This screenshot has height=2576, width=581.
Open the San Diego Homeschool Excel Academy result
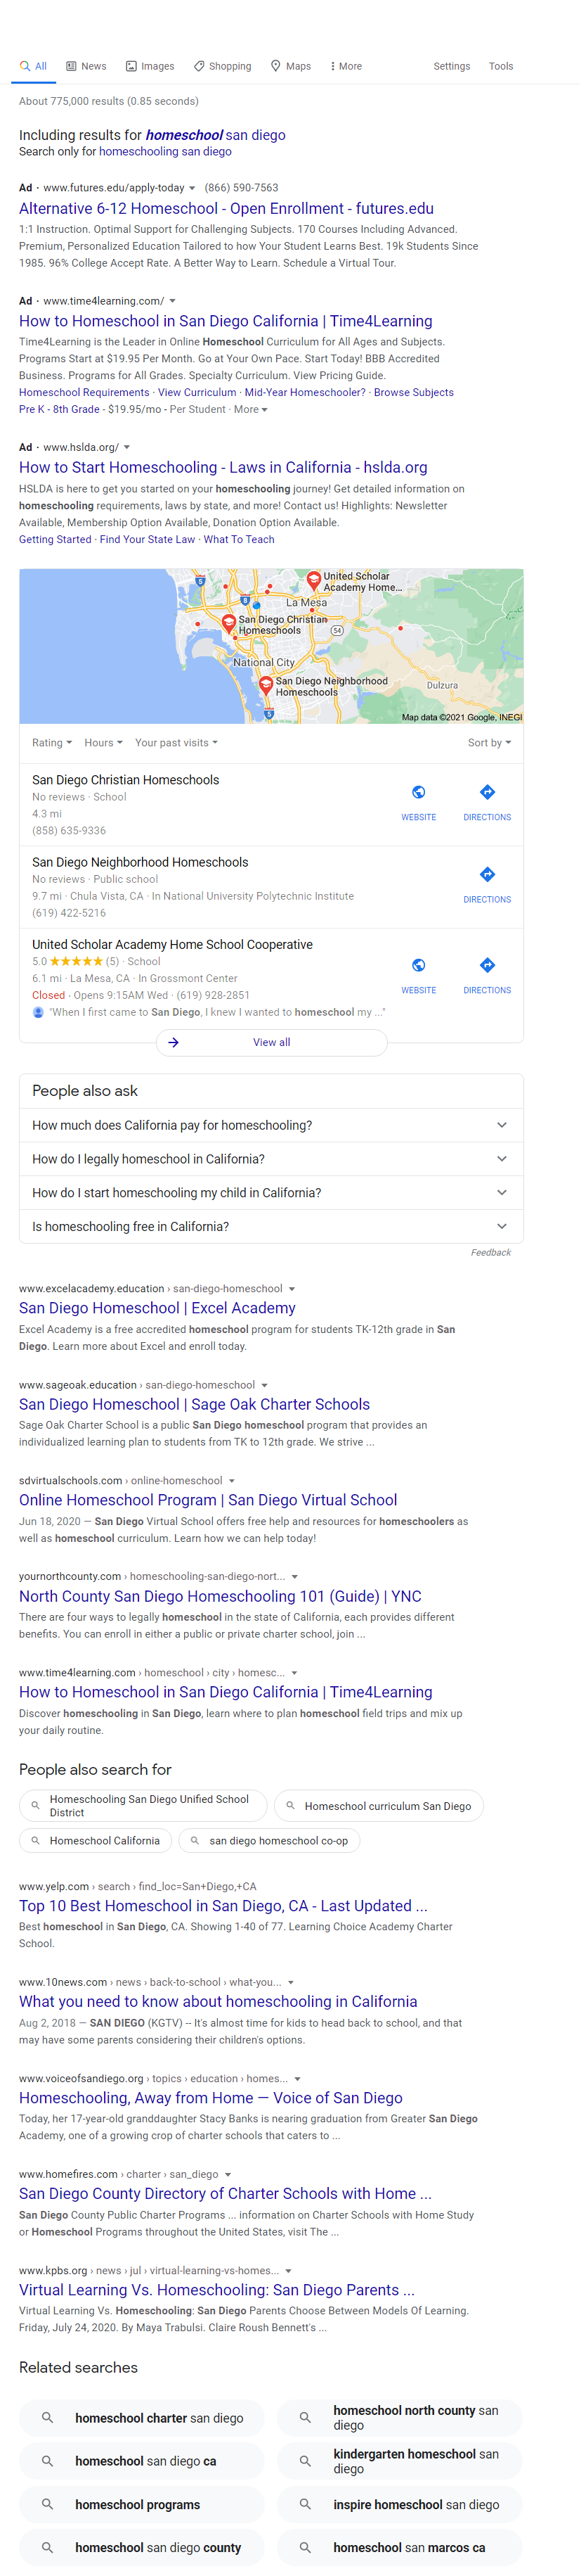point(157,1308)
